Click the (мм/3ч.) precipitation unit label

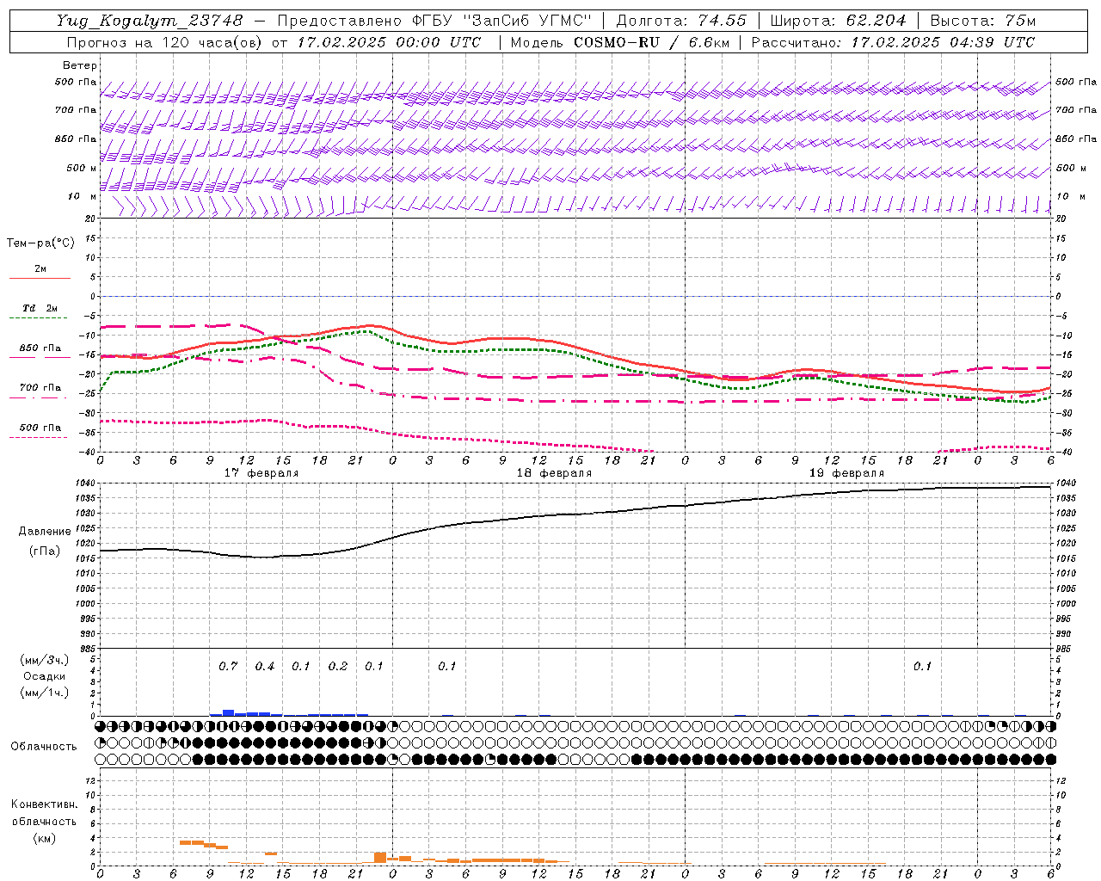(x=45, y=661)
